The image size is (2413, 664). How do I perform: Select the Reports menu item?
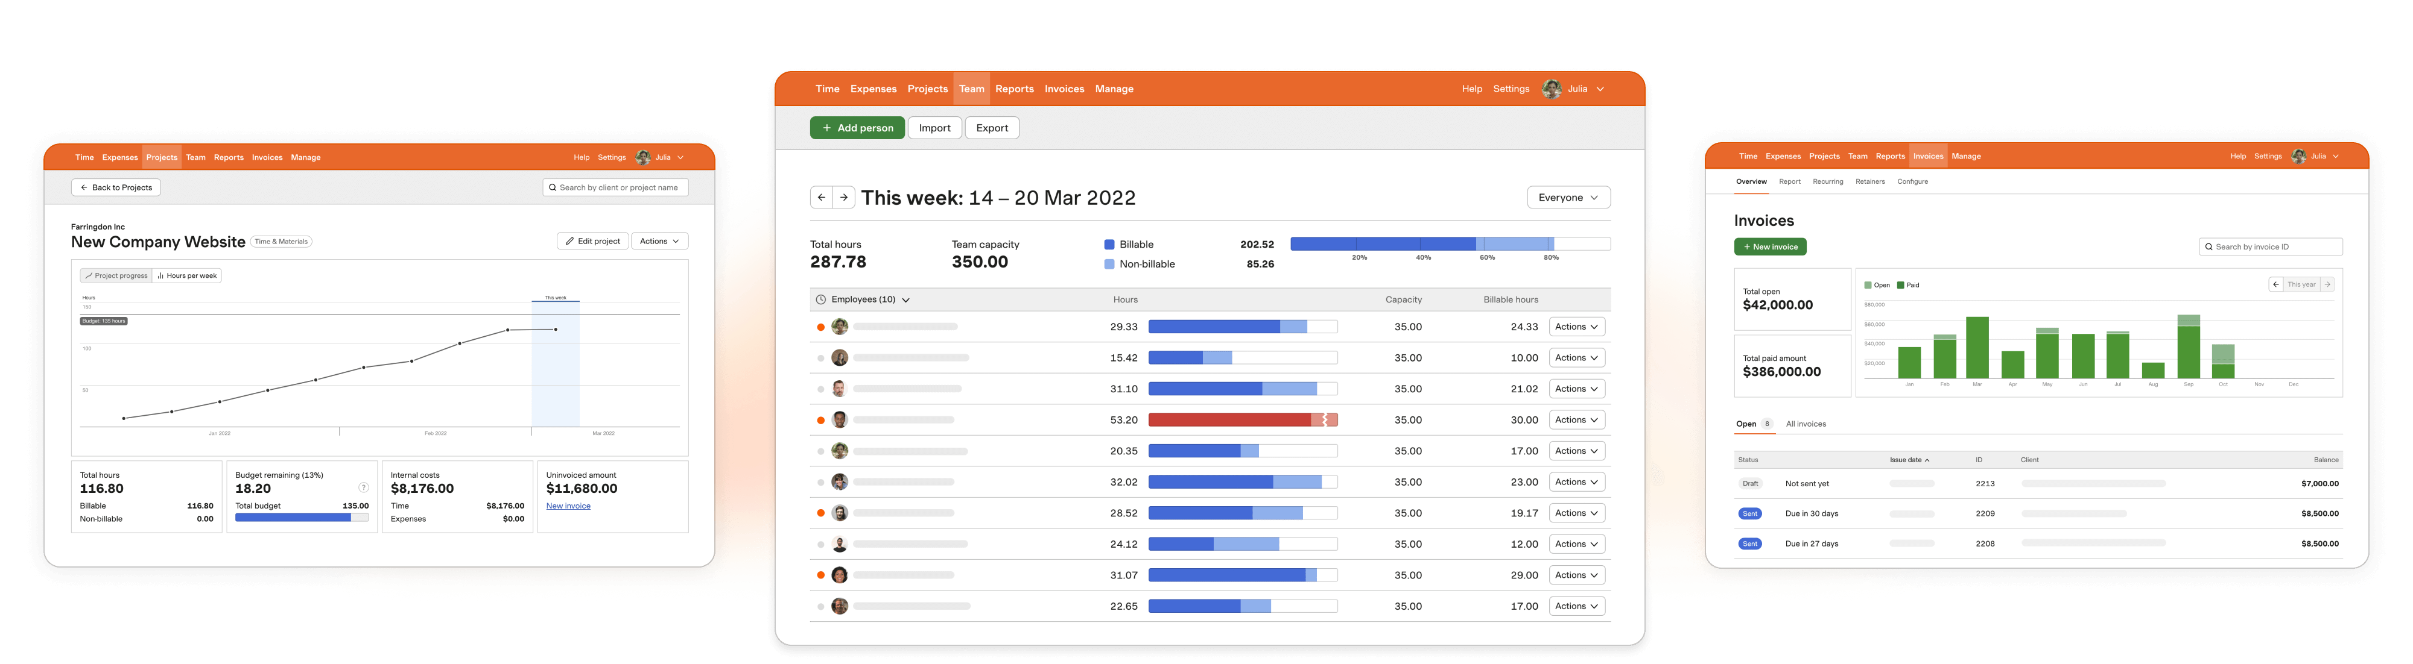[1015, 89]
